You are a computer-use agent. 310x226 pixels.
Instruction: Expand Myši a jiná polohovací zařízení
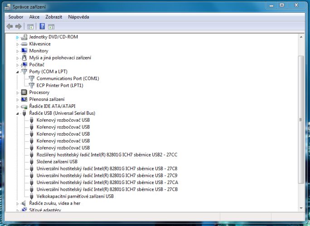(17, 58)
